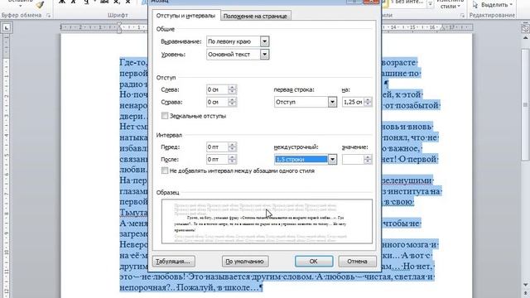530x298 pixels.
Task: Increase the значение line spacing value
Action: tap(368, 157)
